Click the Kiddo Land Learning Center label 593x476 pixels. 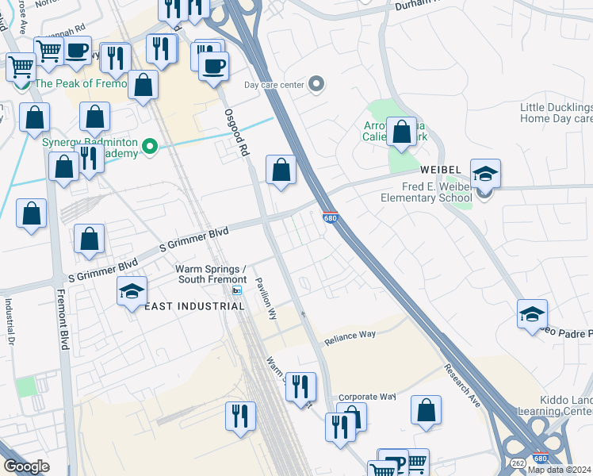point(555,405)
